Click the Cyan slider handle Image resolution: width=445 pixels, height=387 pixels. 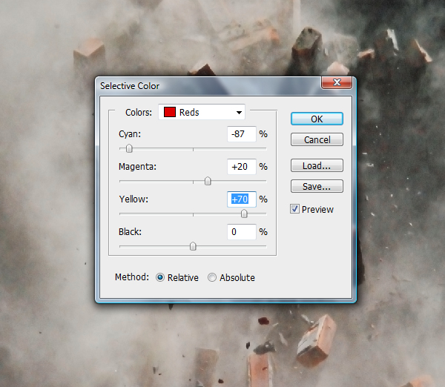[x=129, y=148]
